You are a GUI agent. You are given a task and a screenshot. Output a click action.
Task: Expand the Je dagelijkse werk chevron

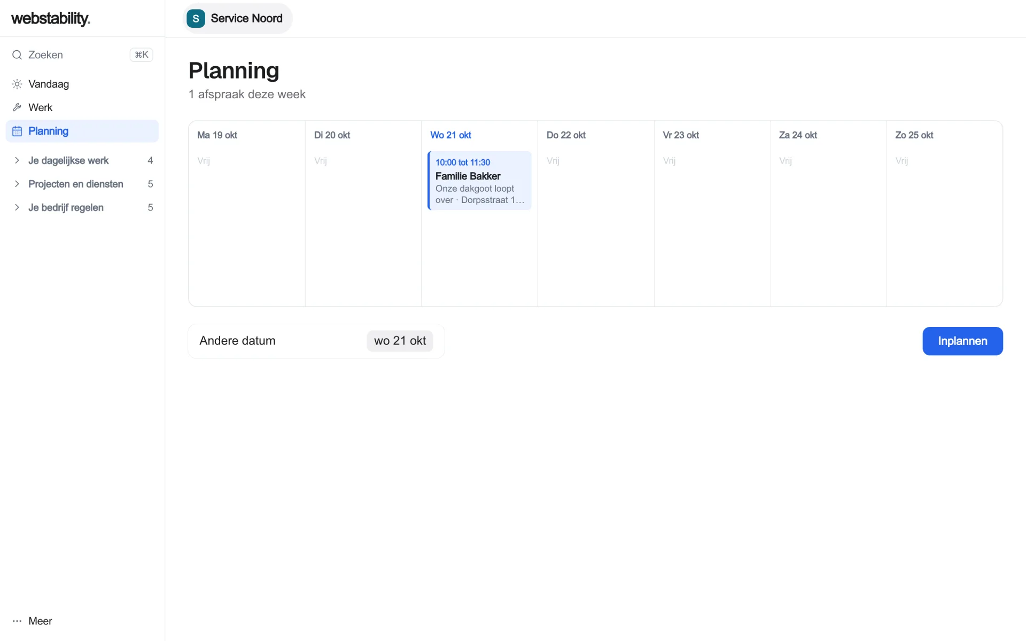point(17,160)
